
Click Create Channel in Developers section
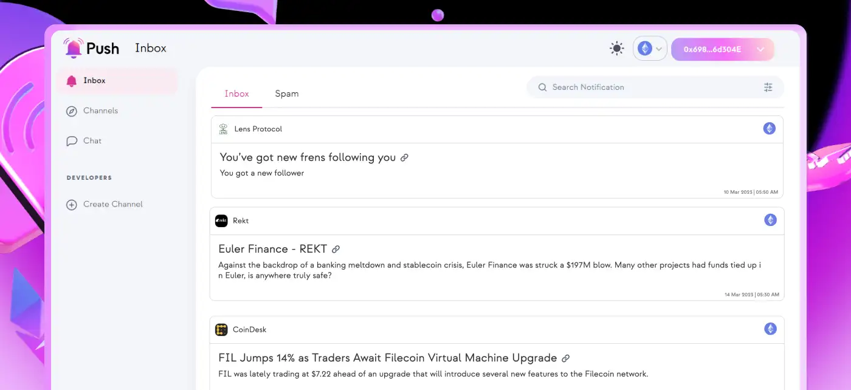coord(112,205)
